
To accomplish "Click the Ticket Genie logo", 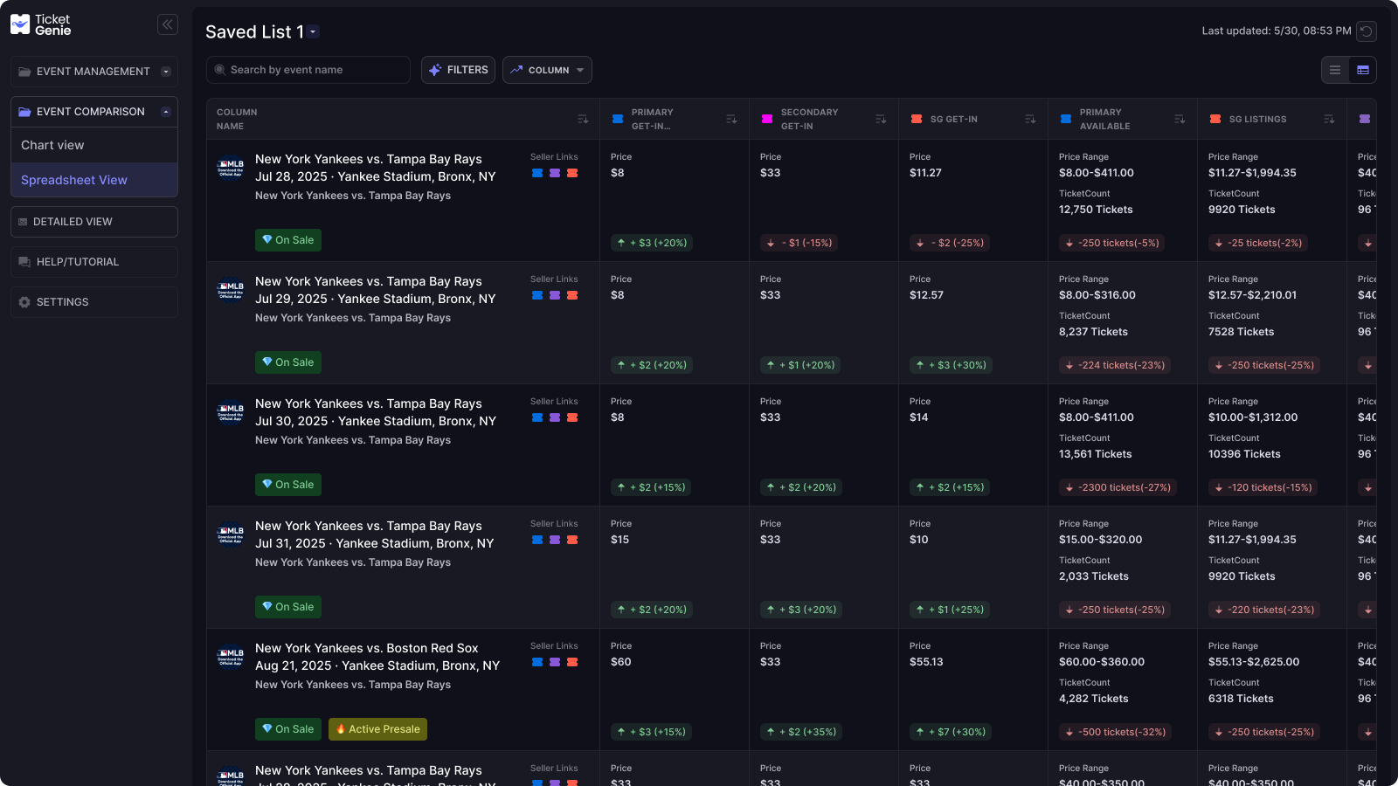I will [40, 24].
